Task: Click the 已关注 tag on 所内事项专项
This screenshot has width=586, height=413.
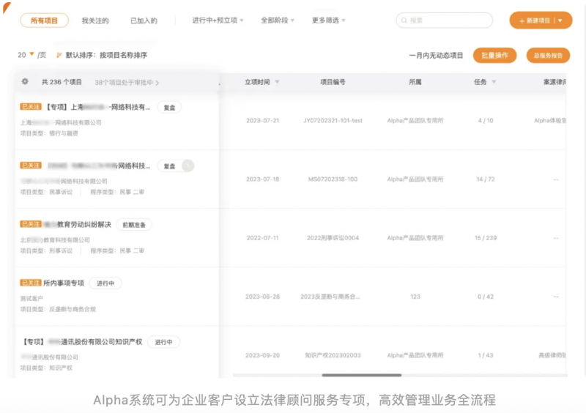Action: (31, 283)
